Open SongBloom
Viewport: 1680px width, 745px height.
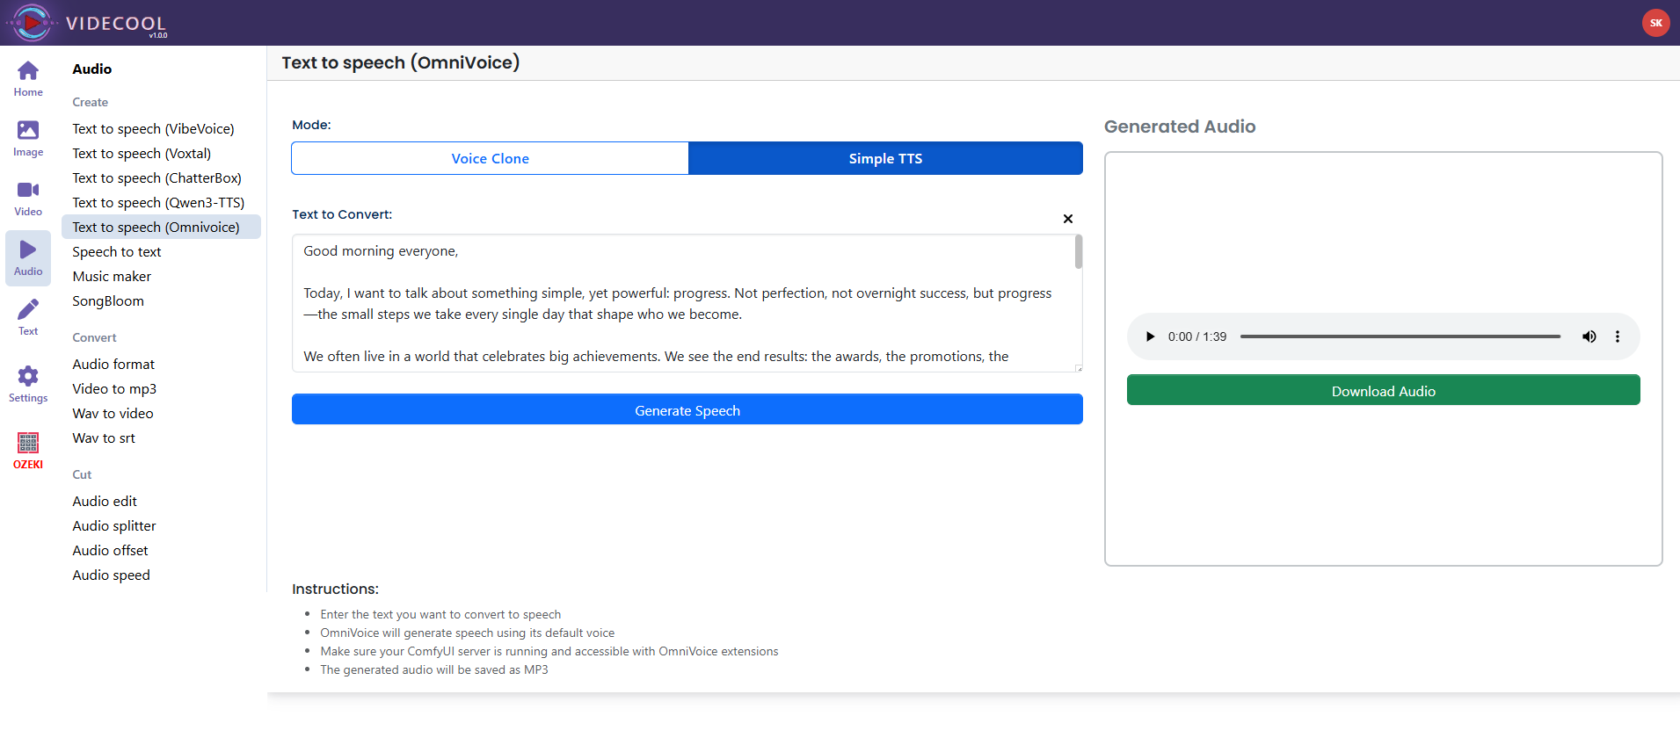[108, 300]
